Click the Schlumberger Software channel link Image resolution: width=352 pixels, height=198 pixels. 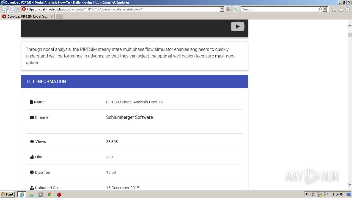pyautogui.click(x=129, y=117)
